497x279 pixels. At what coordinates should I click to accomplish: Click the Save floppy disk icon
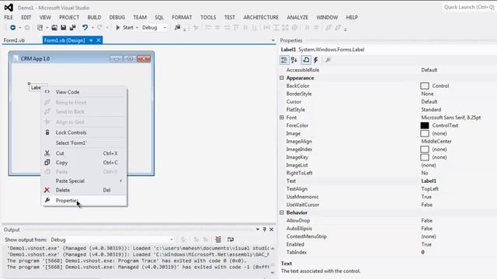click(x=64, y=28)
